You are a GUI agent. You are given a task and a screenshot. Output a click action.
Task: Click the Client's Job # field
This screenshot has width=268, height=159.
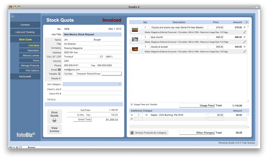92,89
